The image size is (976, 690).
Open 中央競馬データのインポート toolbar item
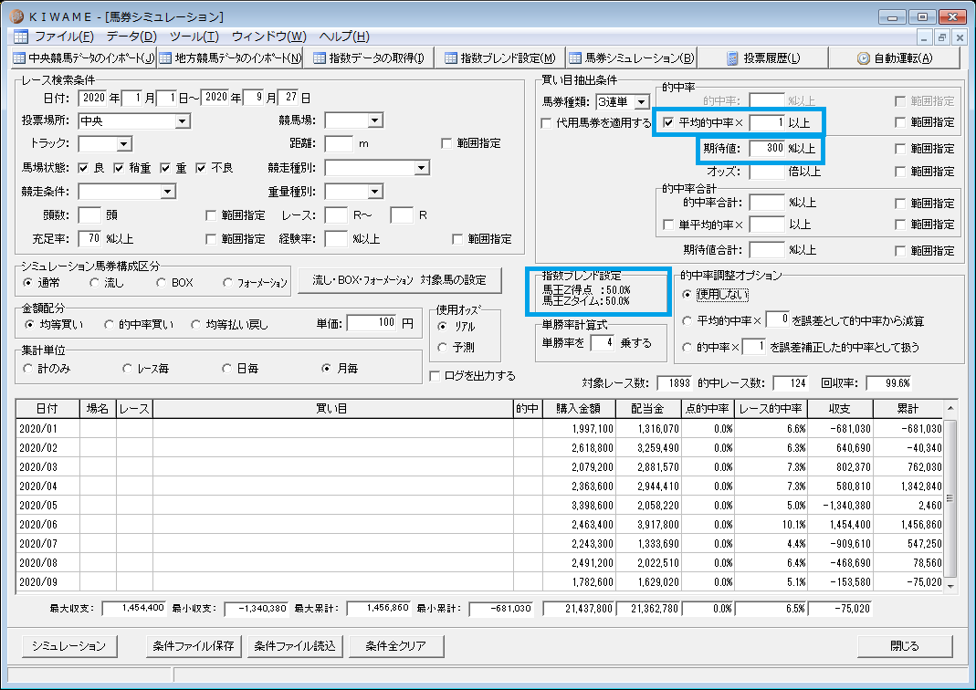coord(84,57)
